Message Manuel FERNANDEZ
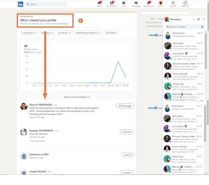209x185 pixels. [125, 106]
